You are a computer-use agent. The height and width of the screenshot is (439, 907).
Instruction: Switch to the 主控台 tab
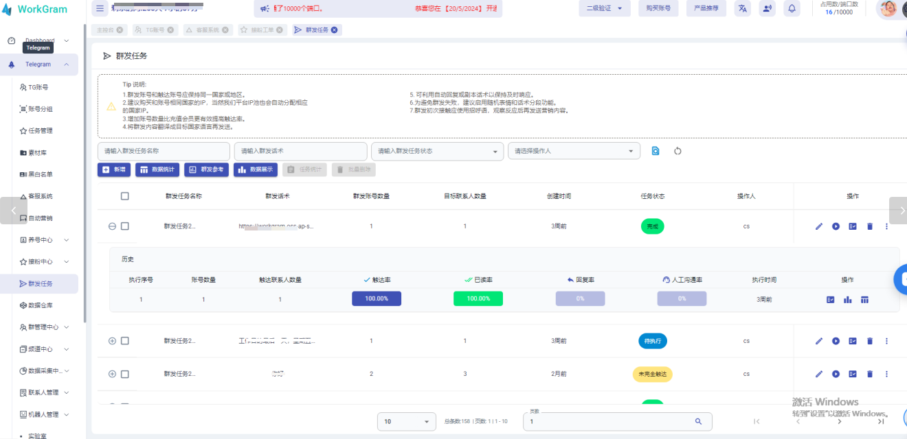104,29
